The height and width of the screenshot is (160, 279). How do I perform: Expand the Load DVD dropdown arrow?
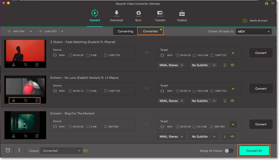click(x=62, y=32)
